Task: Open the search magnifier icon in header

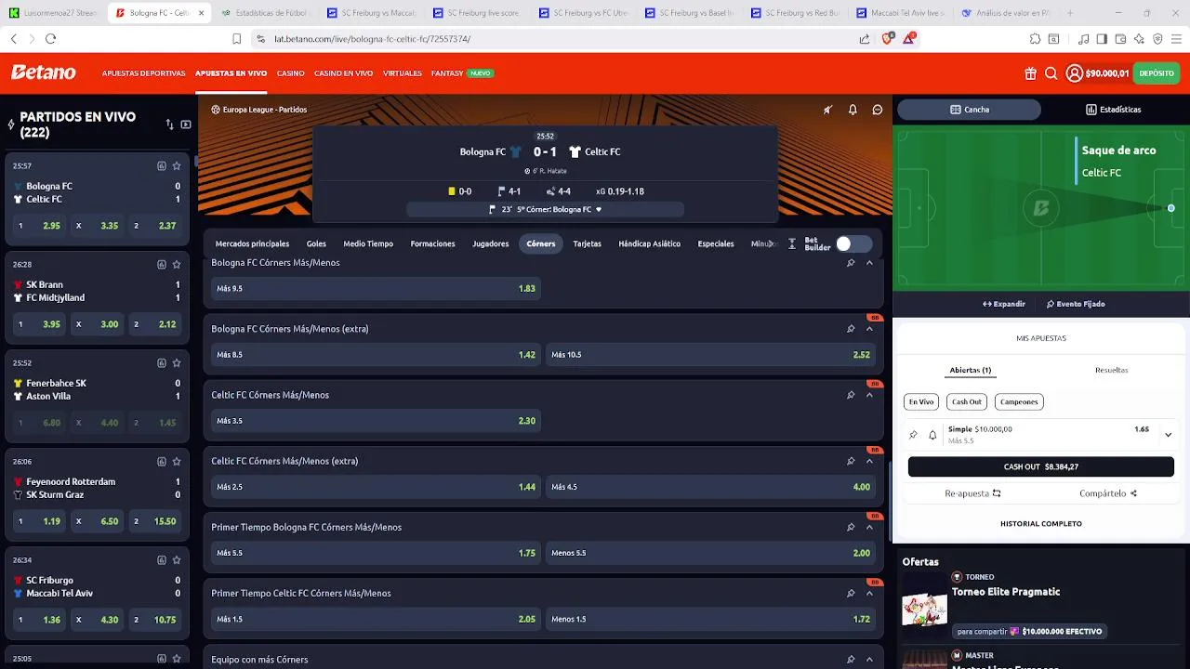Action: [1051, 73]
